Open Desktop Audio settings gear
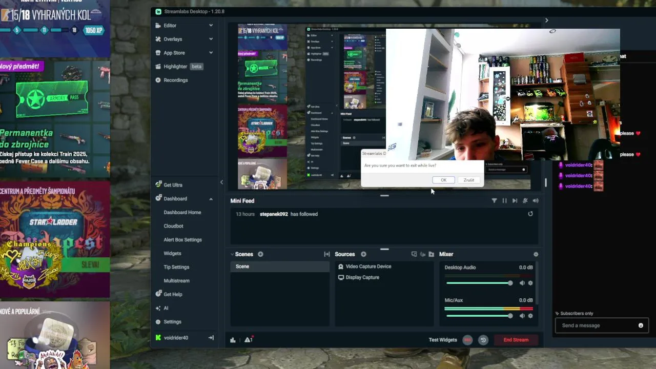Screen dimensions: 656x369 tap(530, 283)
